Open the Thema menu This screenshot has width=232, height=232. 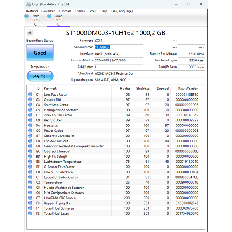(80, 11)
